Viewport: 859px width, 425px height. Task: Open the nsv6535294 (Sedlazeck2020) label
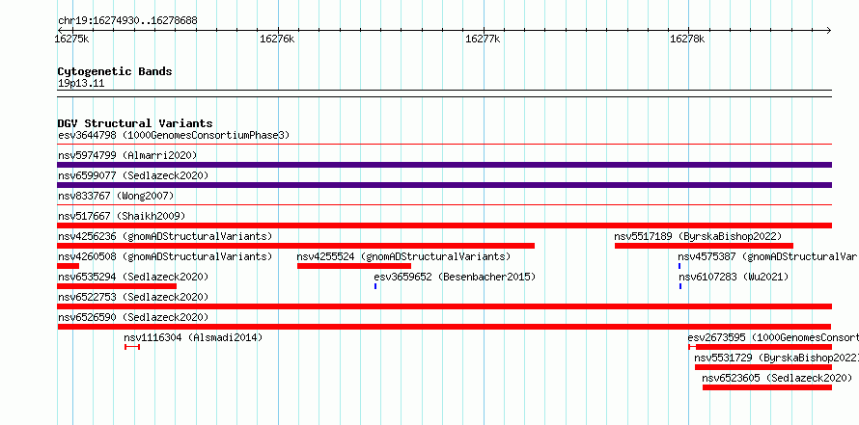coord(133,277)
